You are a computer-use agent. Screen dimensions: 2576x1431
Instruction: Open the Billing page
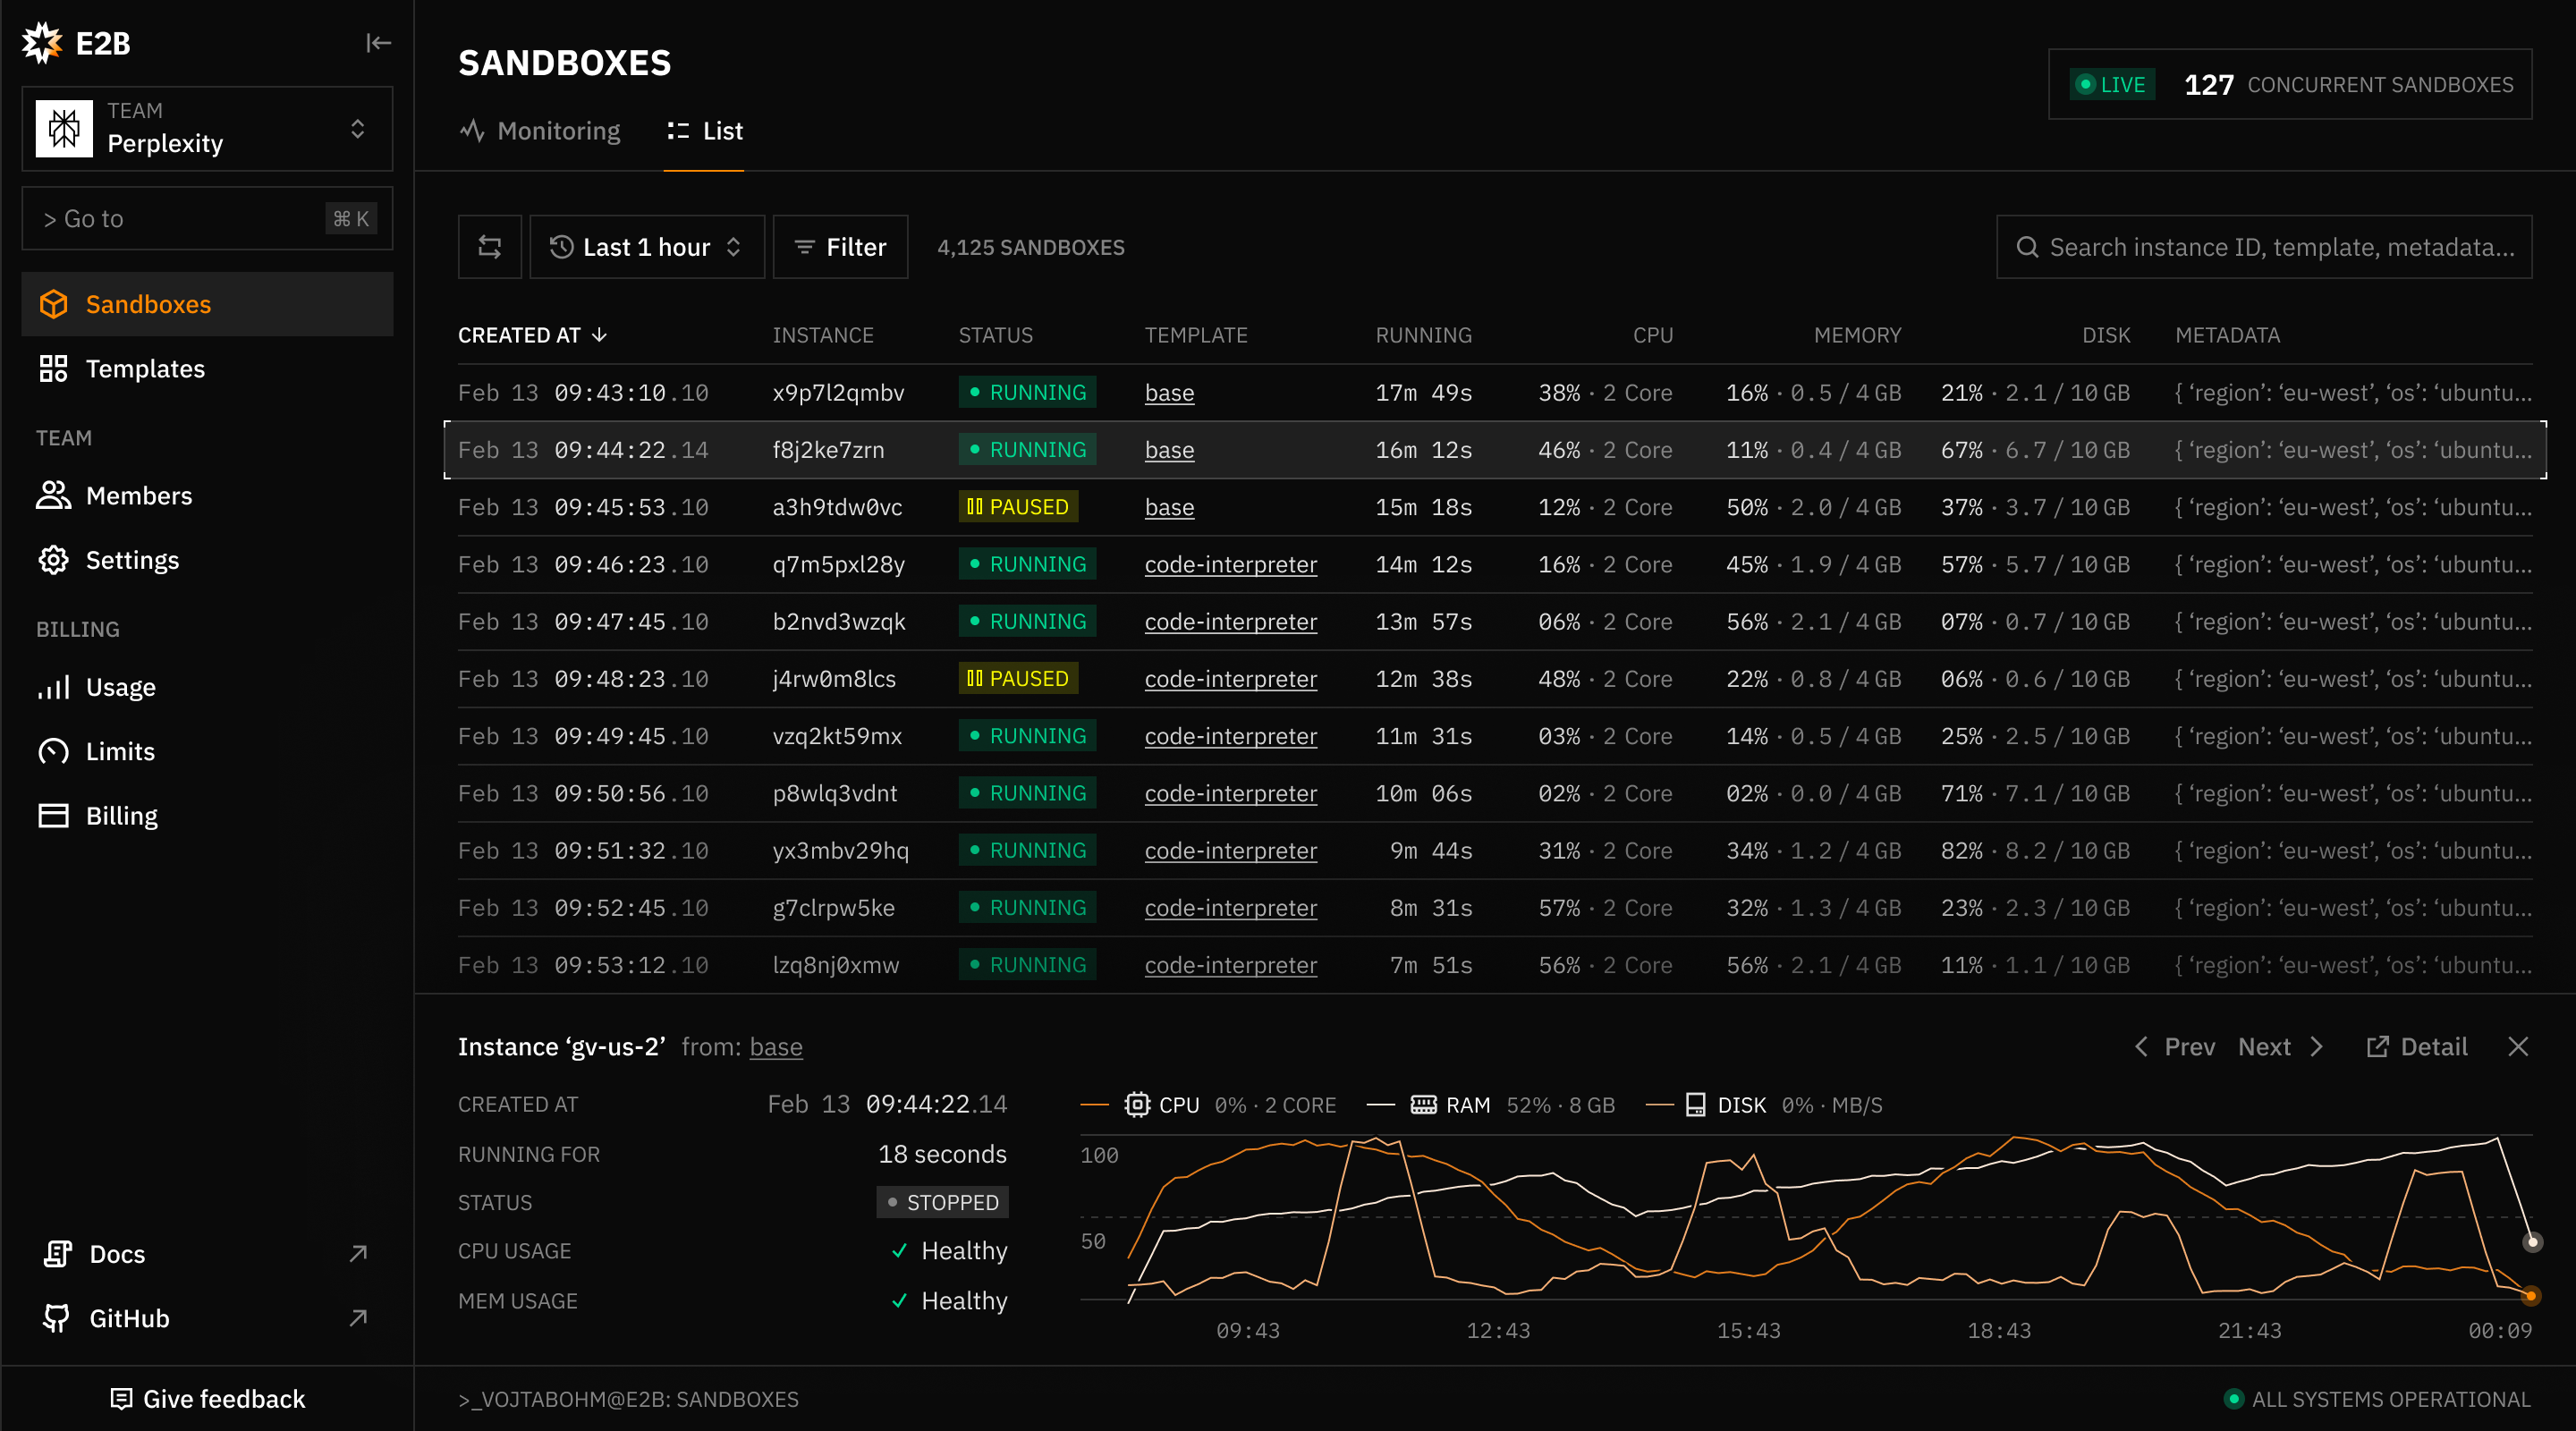coord(121,815)
